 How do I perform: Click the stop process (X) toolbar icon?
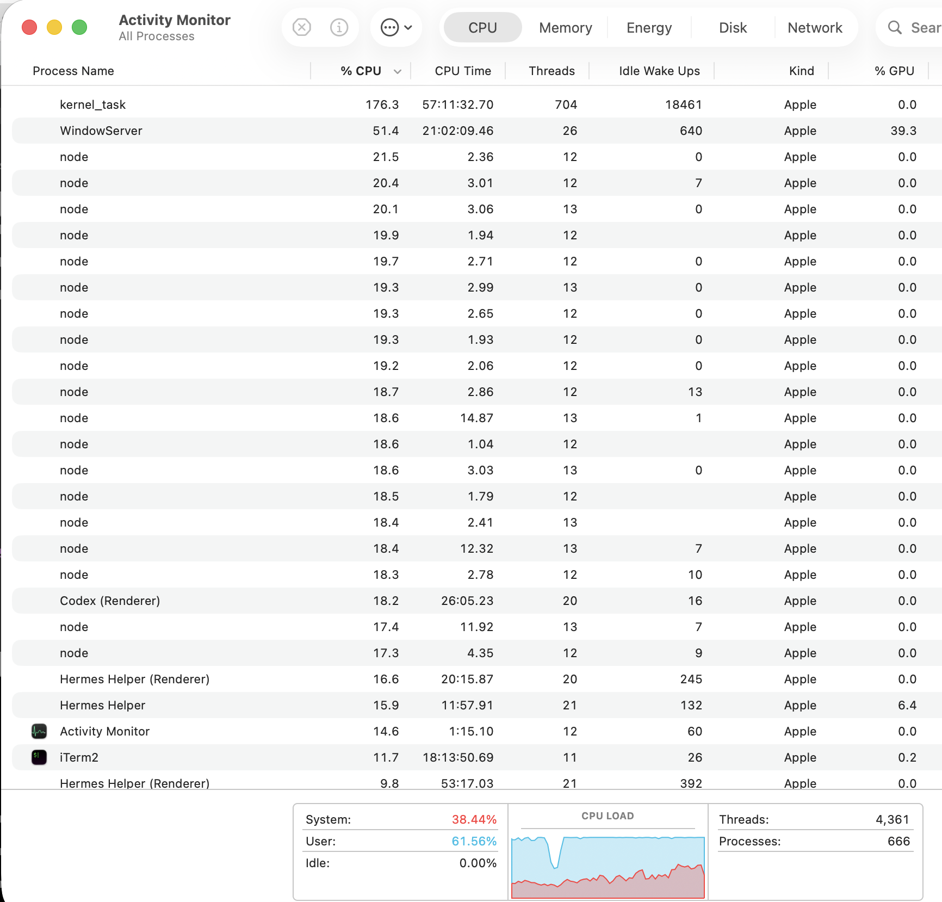[x=301, y=27]
